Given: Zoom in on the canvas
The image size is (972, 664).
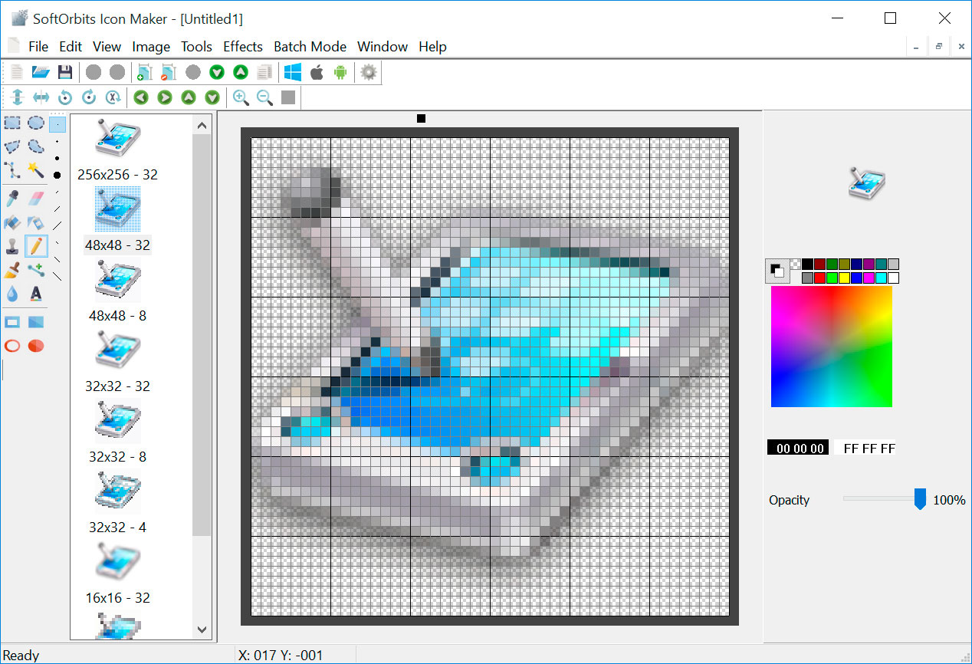Looking at the screenshot, I should point(241,97).
